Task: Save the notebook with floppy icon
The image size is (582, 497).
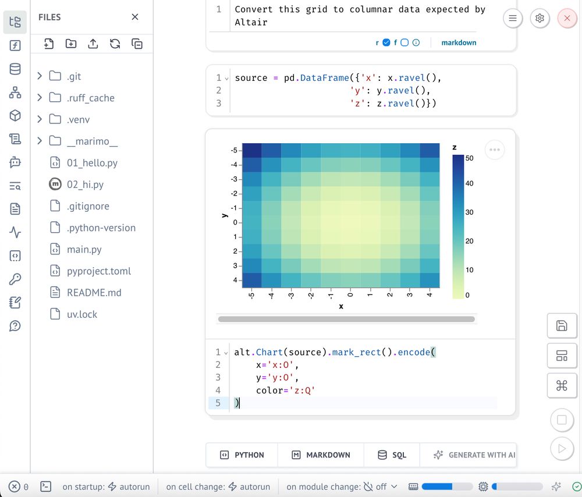Action: coord(562,325)
